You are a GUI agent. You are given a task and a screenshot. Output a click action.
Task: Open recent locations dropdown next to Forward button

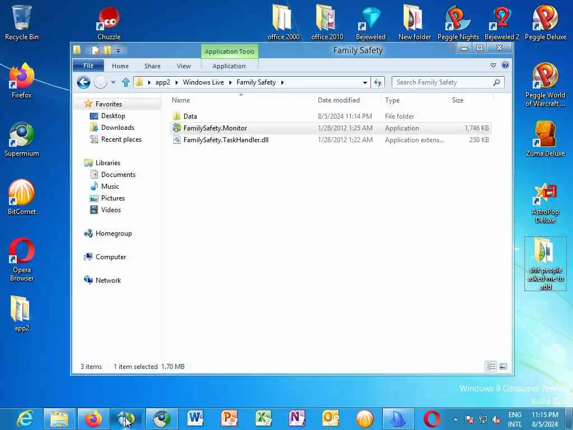click(113, 82)
